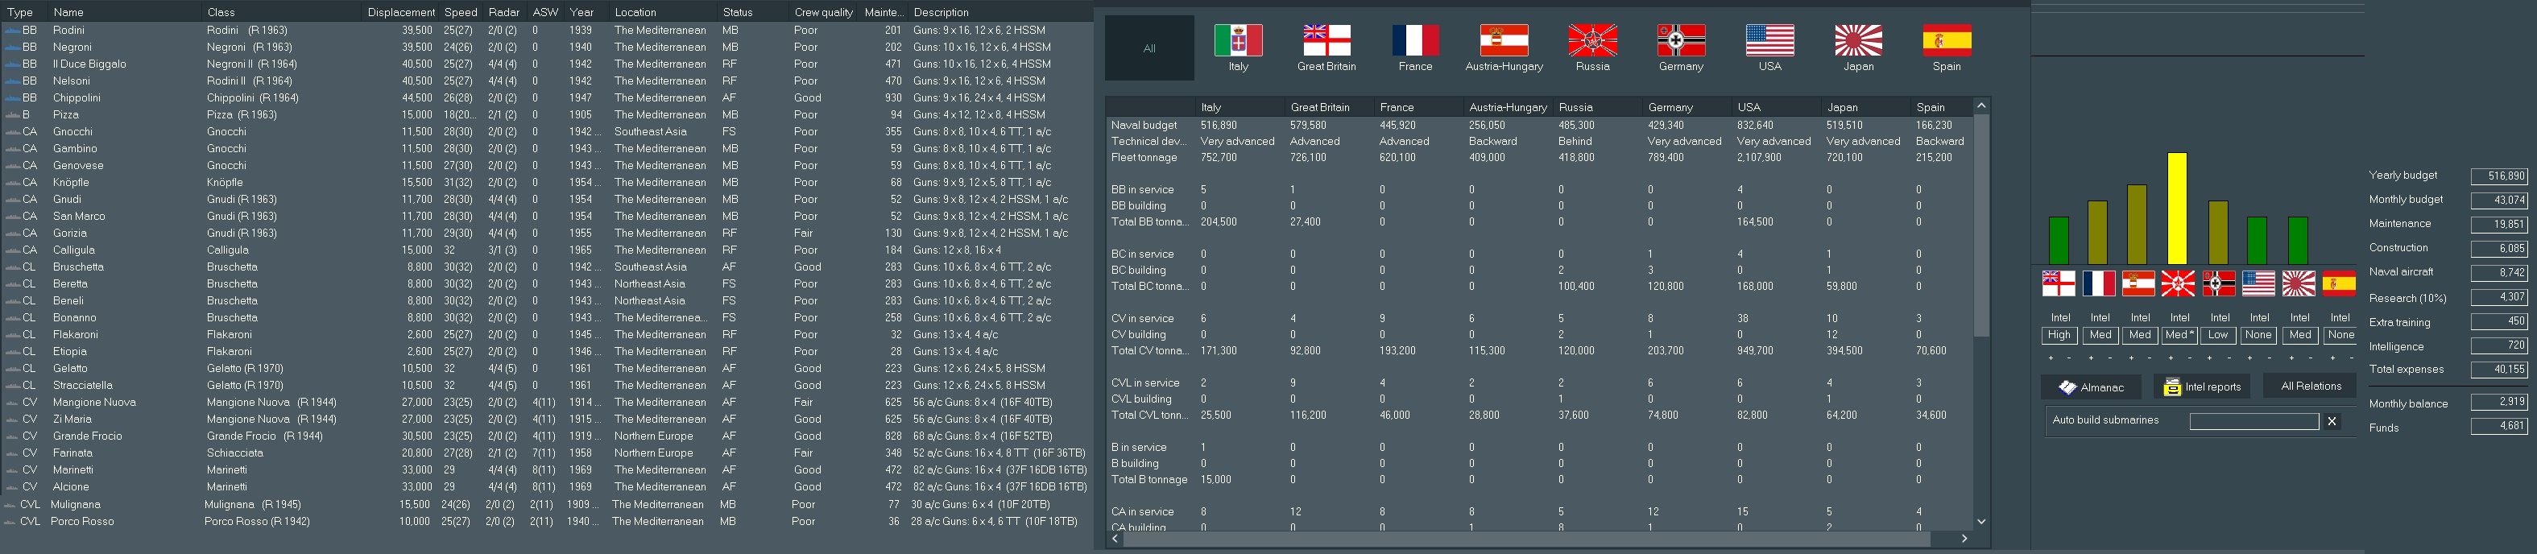Sort ship list by Displacement column

click(401, 12)
